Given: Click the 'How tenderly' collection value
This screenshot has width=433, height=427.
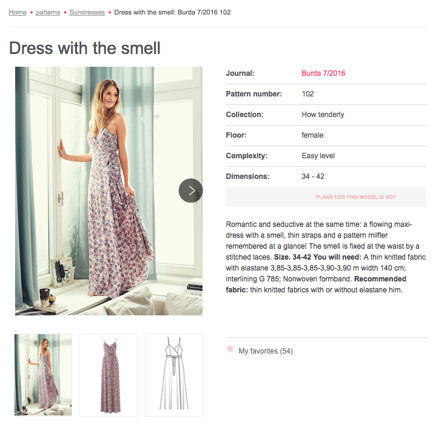Looking at the screenshot, I should pyautogui.click(x=323, y=115).
